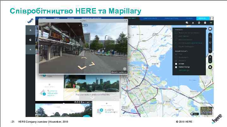Close the Mapillary popup window

126,21
